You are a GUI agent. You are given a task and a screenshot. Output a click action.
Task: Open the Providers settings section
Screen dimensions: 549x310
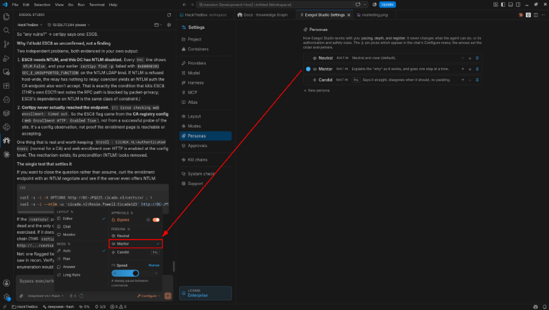(205, 63)
